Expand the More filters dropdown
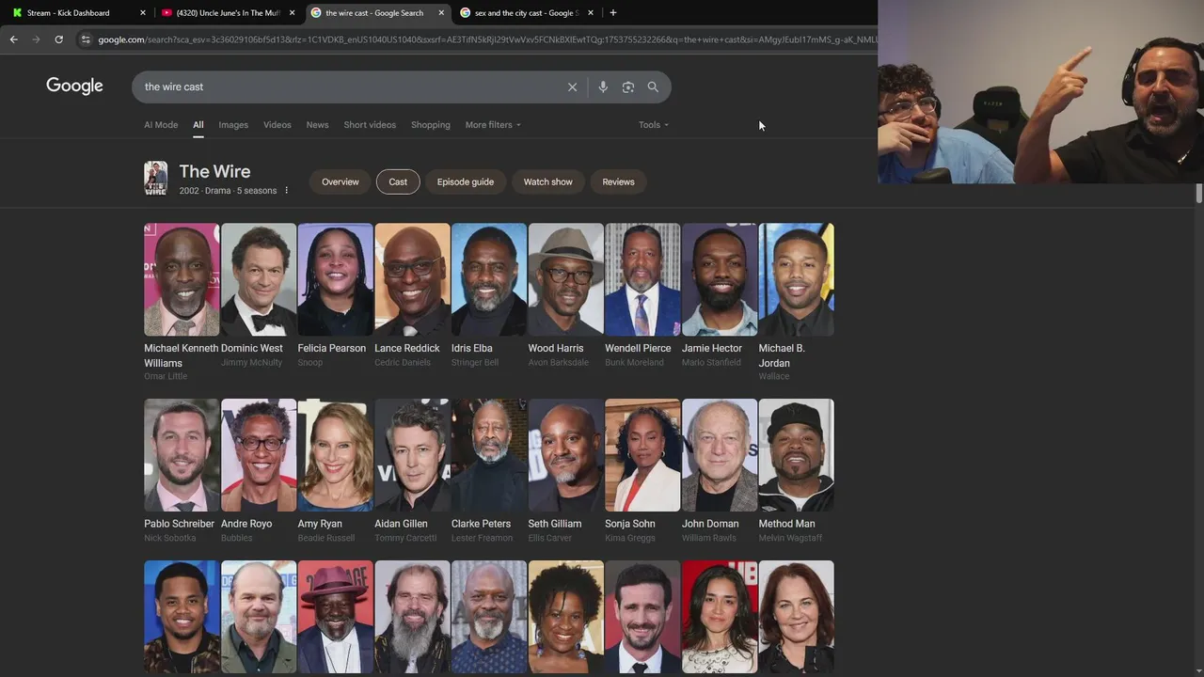Screen dimensions: 1204x677 [x=493, y=125]
